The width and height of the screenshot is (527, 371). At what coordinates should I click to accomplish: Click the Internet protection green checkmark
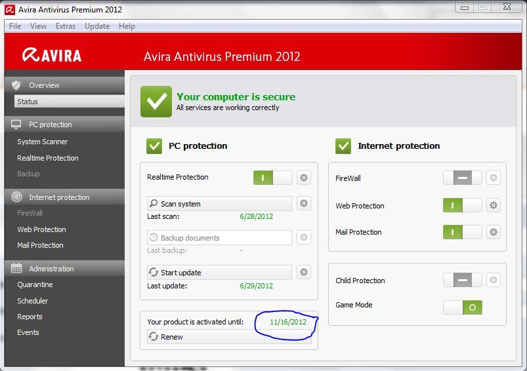coord(343,146)
